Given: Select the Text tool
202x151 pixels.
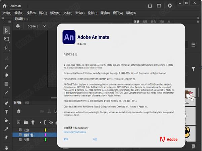Looking at the screenshot, I should click(x=6, y=112).
